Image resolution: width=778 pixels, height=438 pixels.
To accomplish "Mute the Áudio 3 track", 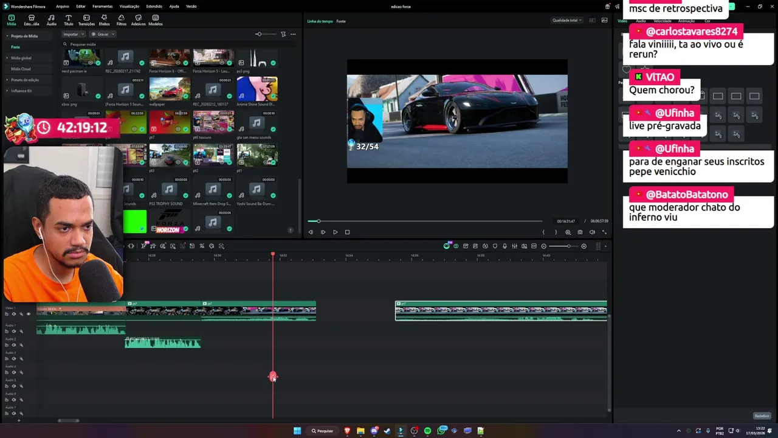I will (x=14, y=359).
